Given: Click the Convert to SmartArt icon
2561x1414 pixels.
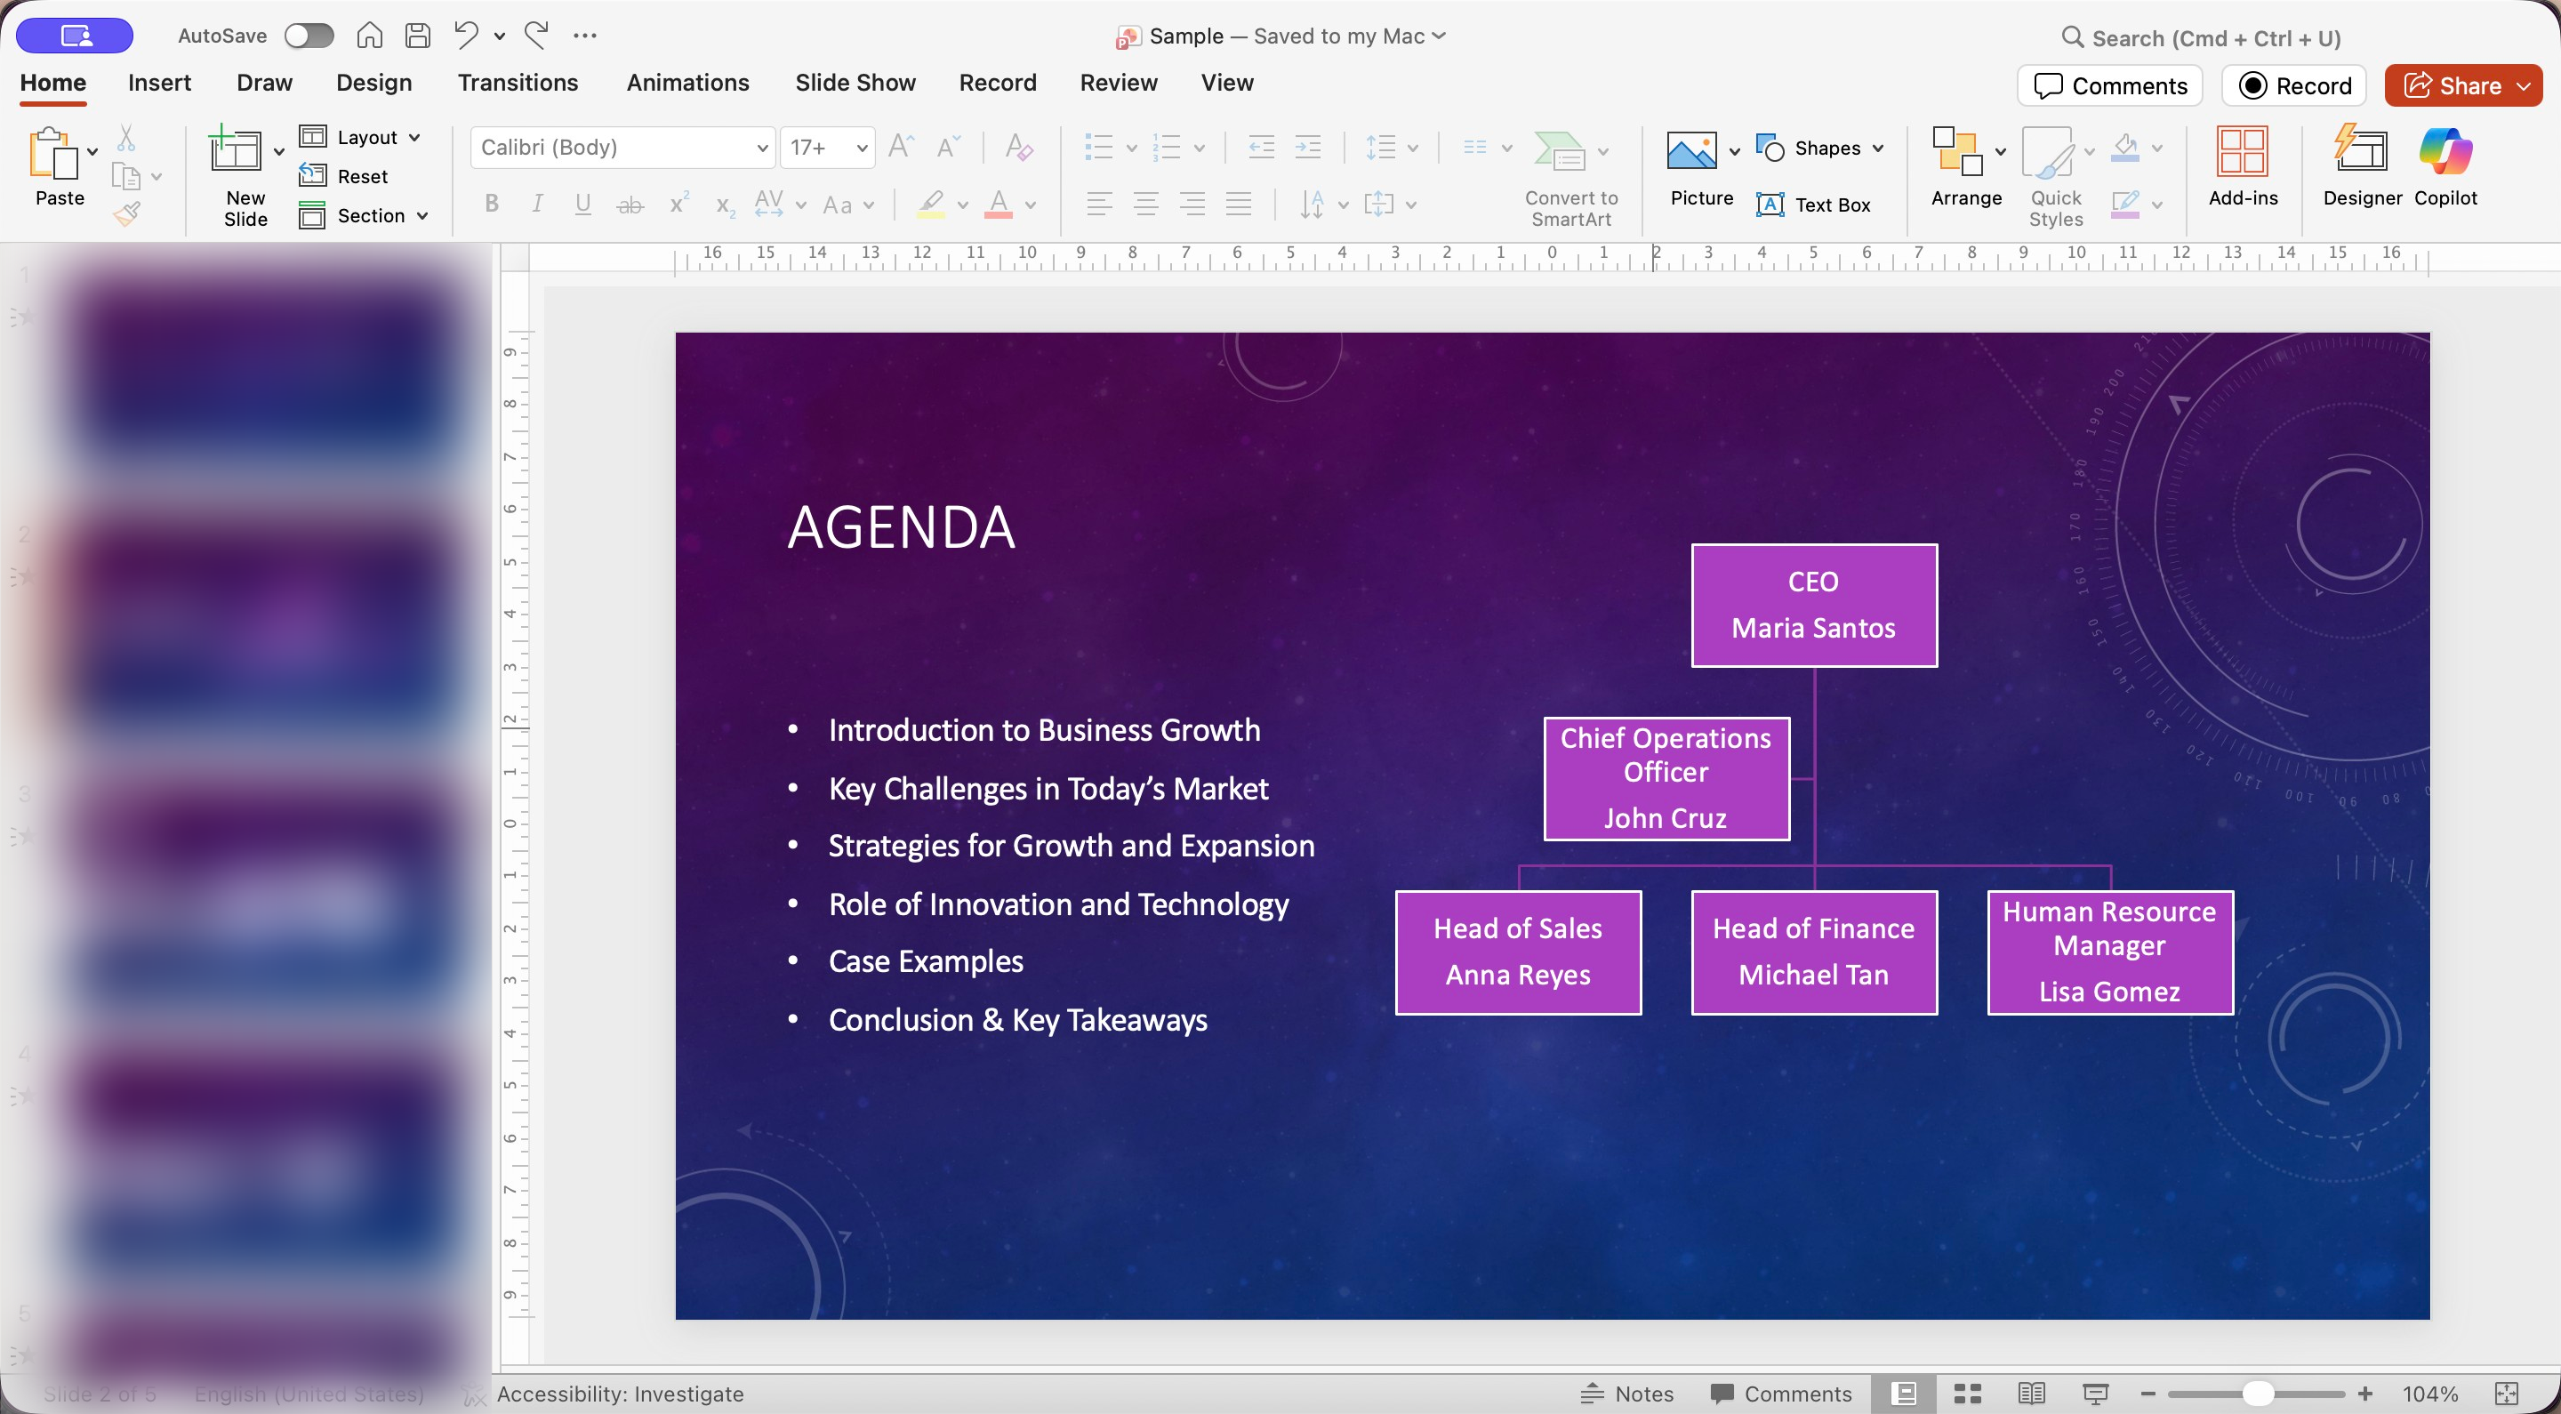Looking at the screenshot, I should pyautogui.click(x=1559, y=152).
